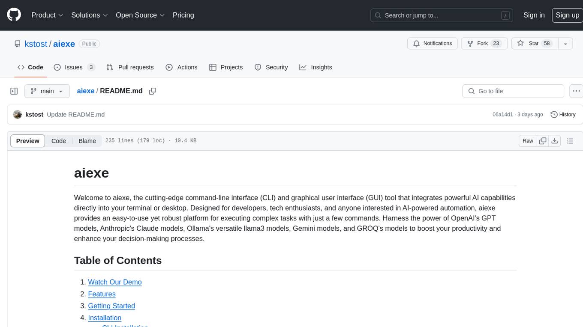
Task: Open the Sign up page
Action: (x=567, y=15)
